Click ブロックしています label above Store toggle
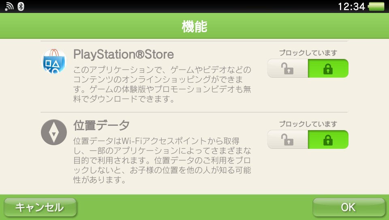The image size is (389, 220). 308,53
